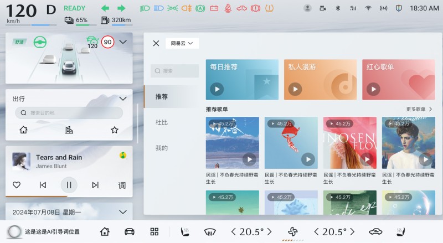The height and width of the screenshot is (243, 443).
Task: Play the 红心歌单 card
Action: pos(373,89)
